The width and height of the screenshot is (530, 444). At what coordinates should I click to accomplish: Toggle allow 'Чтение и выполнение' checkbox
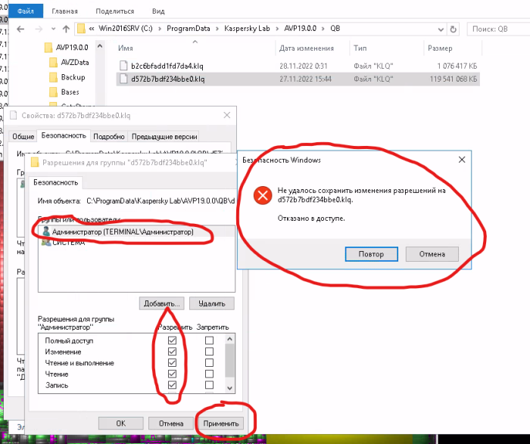tap(172, 362)
